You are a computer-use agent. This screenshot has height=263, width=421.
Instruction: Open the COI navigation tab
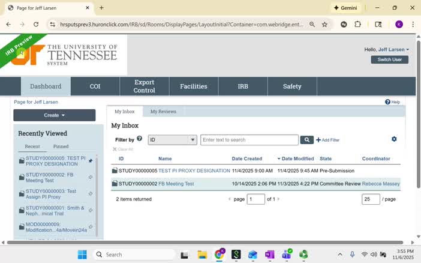click(95, 86)
